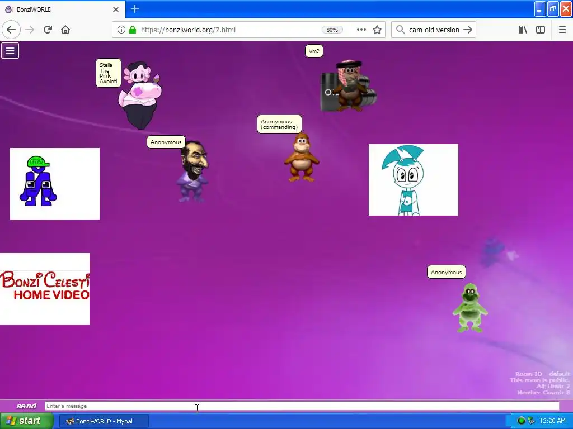The image size is (573, 429).
Task: Toggle the sidebar view icon
Action: (541, 30)
